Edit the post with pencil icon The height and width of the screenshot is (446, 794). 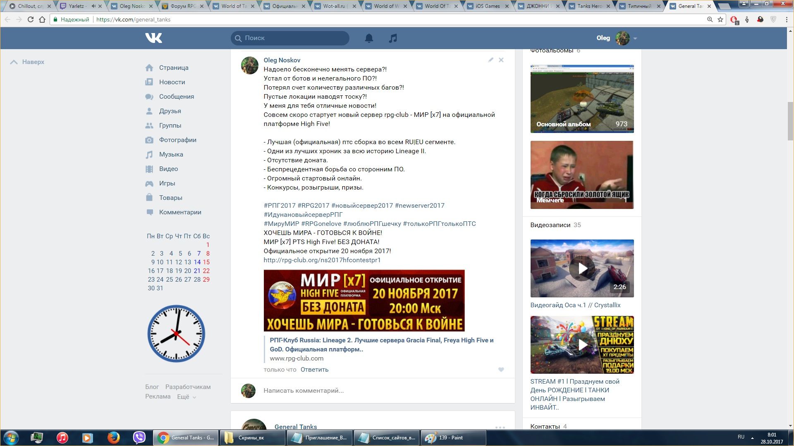pyautogui.click(x=490, y=60)
